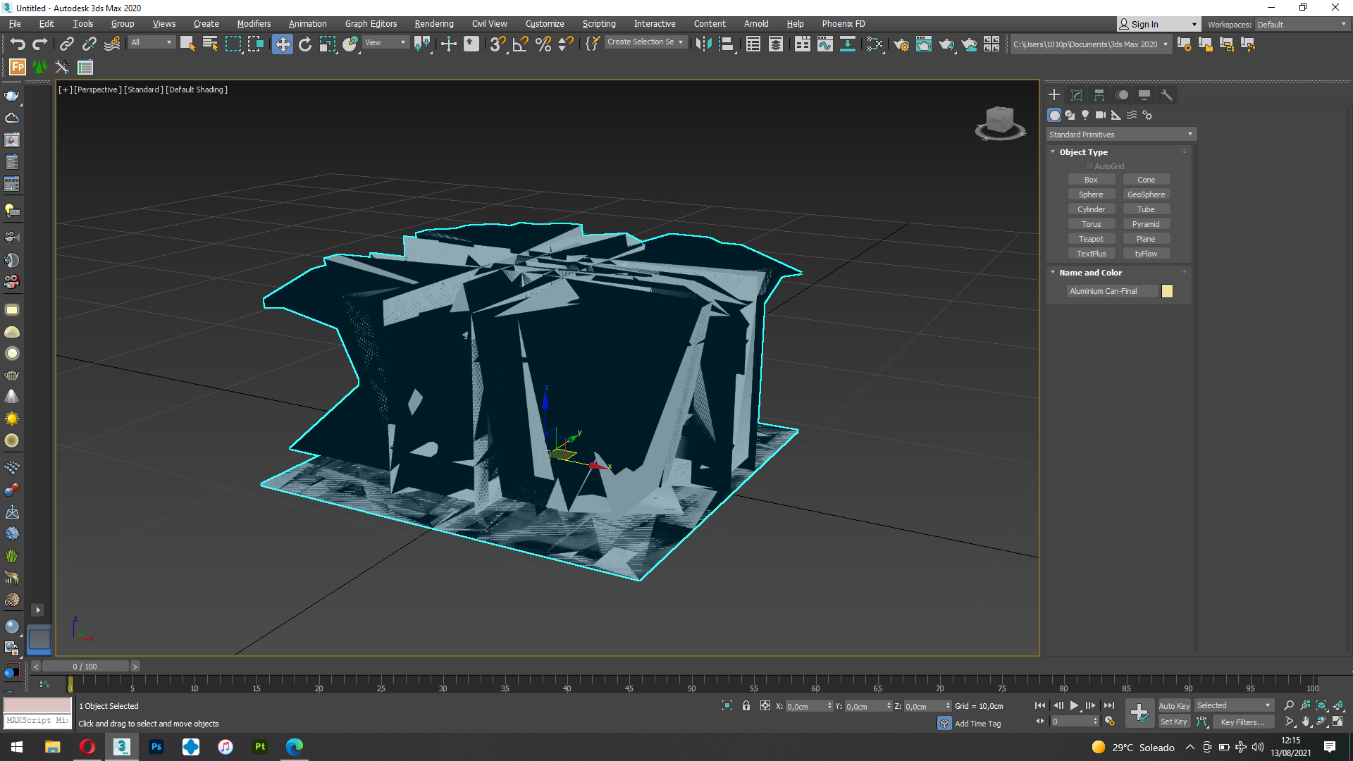Click the Undo arrow icon
The height and width of the screenshot is (761, 1353).
17,44
